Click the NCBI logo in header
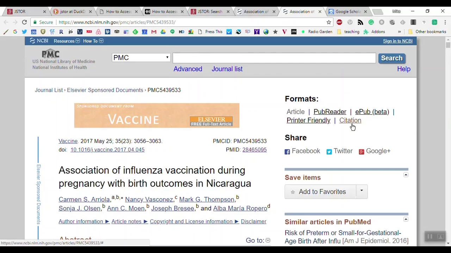The image size is (451, 253). coord(39,41)
